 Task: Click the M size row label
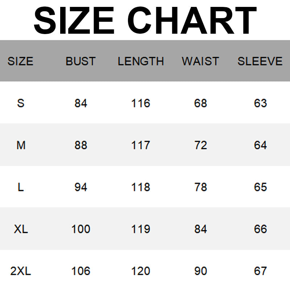(x=21, y=145)
